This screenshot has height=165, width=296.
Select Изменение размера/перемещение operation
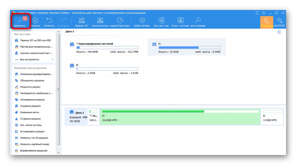(33, 74)
